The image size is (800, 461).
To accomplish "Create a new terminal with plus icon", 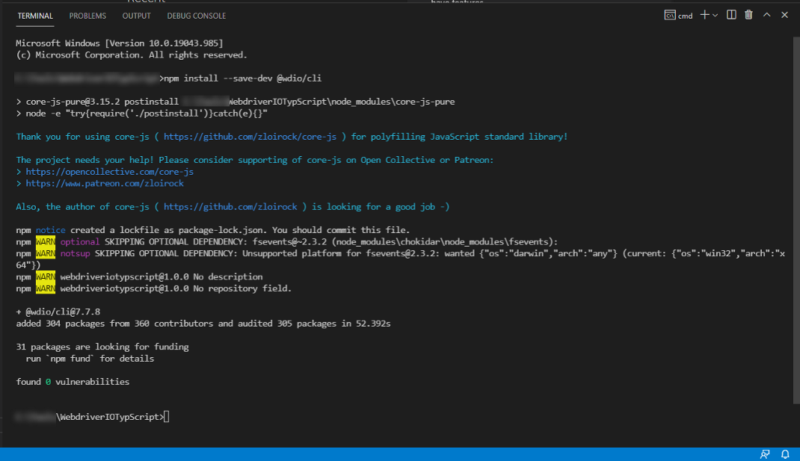I will click(x=704, y=15).
